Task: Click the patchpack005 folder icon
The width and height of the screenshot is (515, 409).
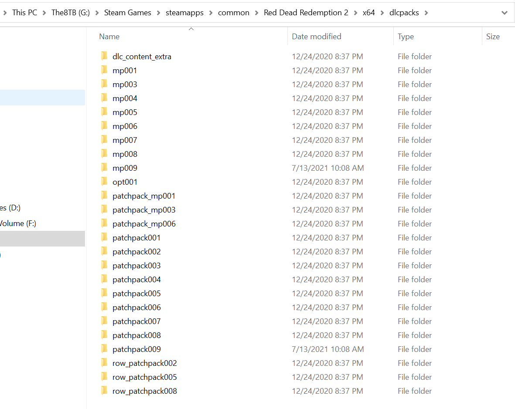Action: coord(104,293)
